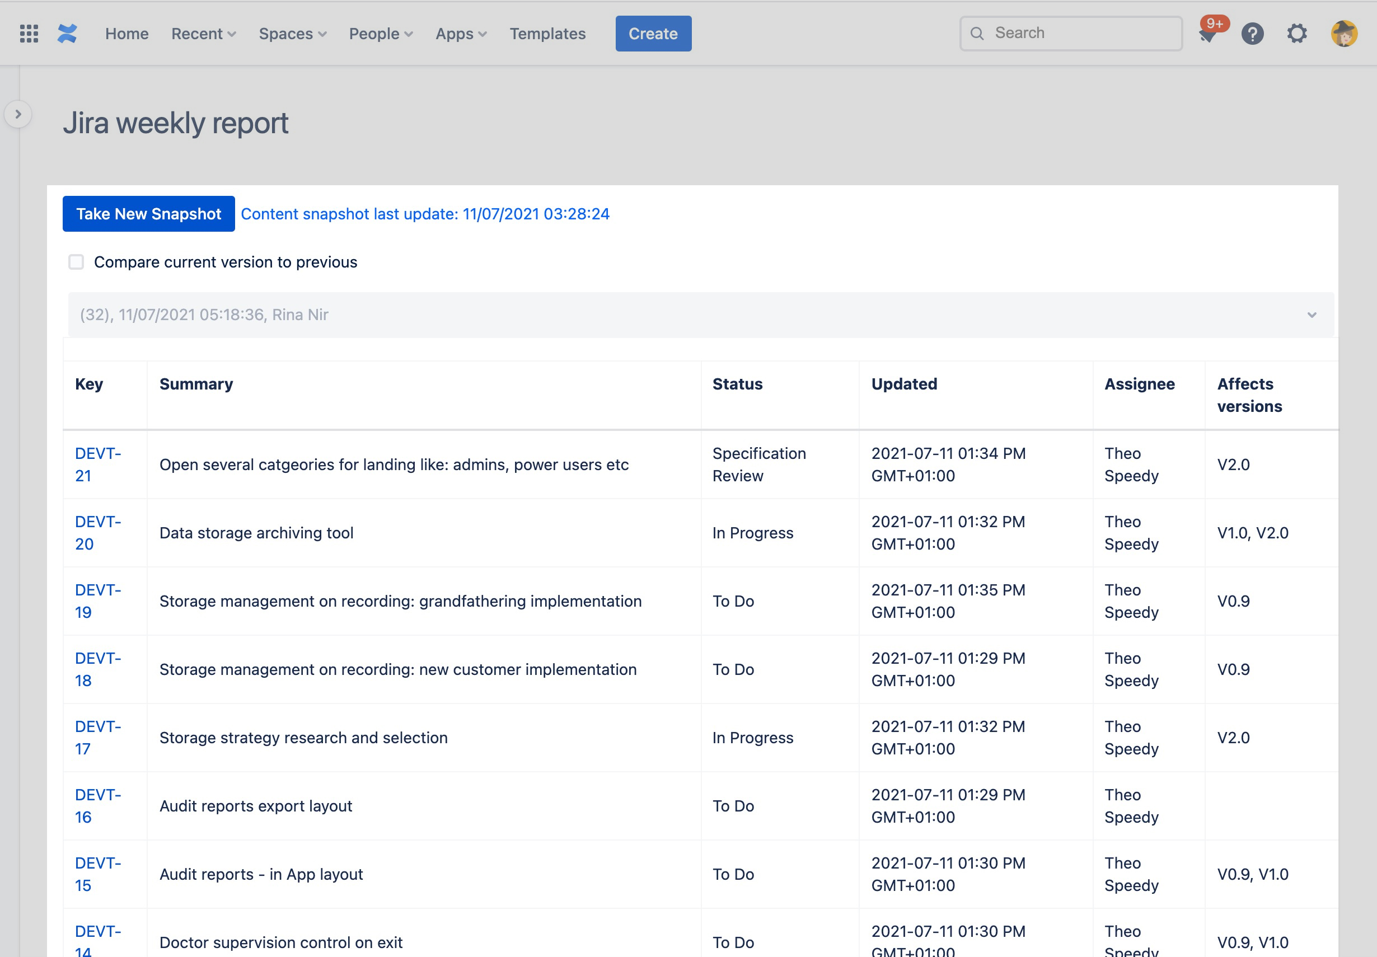1377x957 pixels.
Task: Open the Atlassian app switcher grid
Action: [27, 34]
